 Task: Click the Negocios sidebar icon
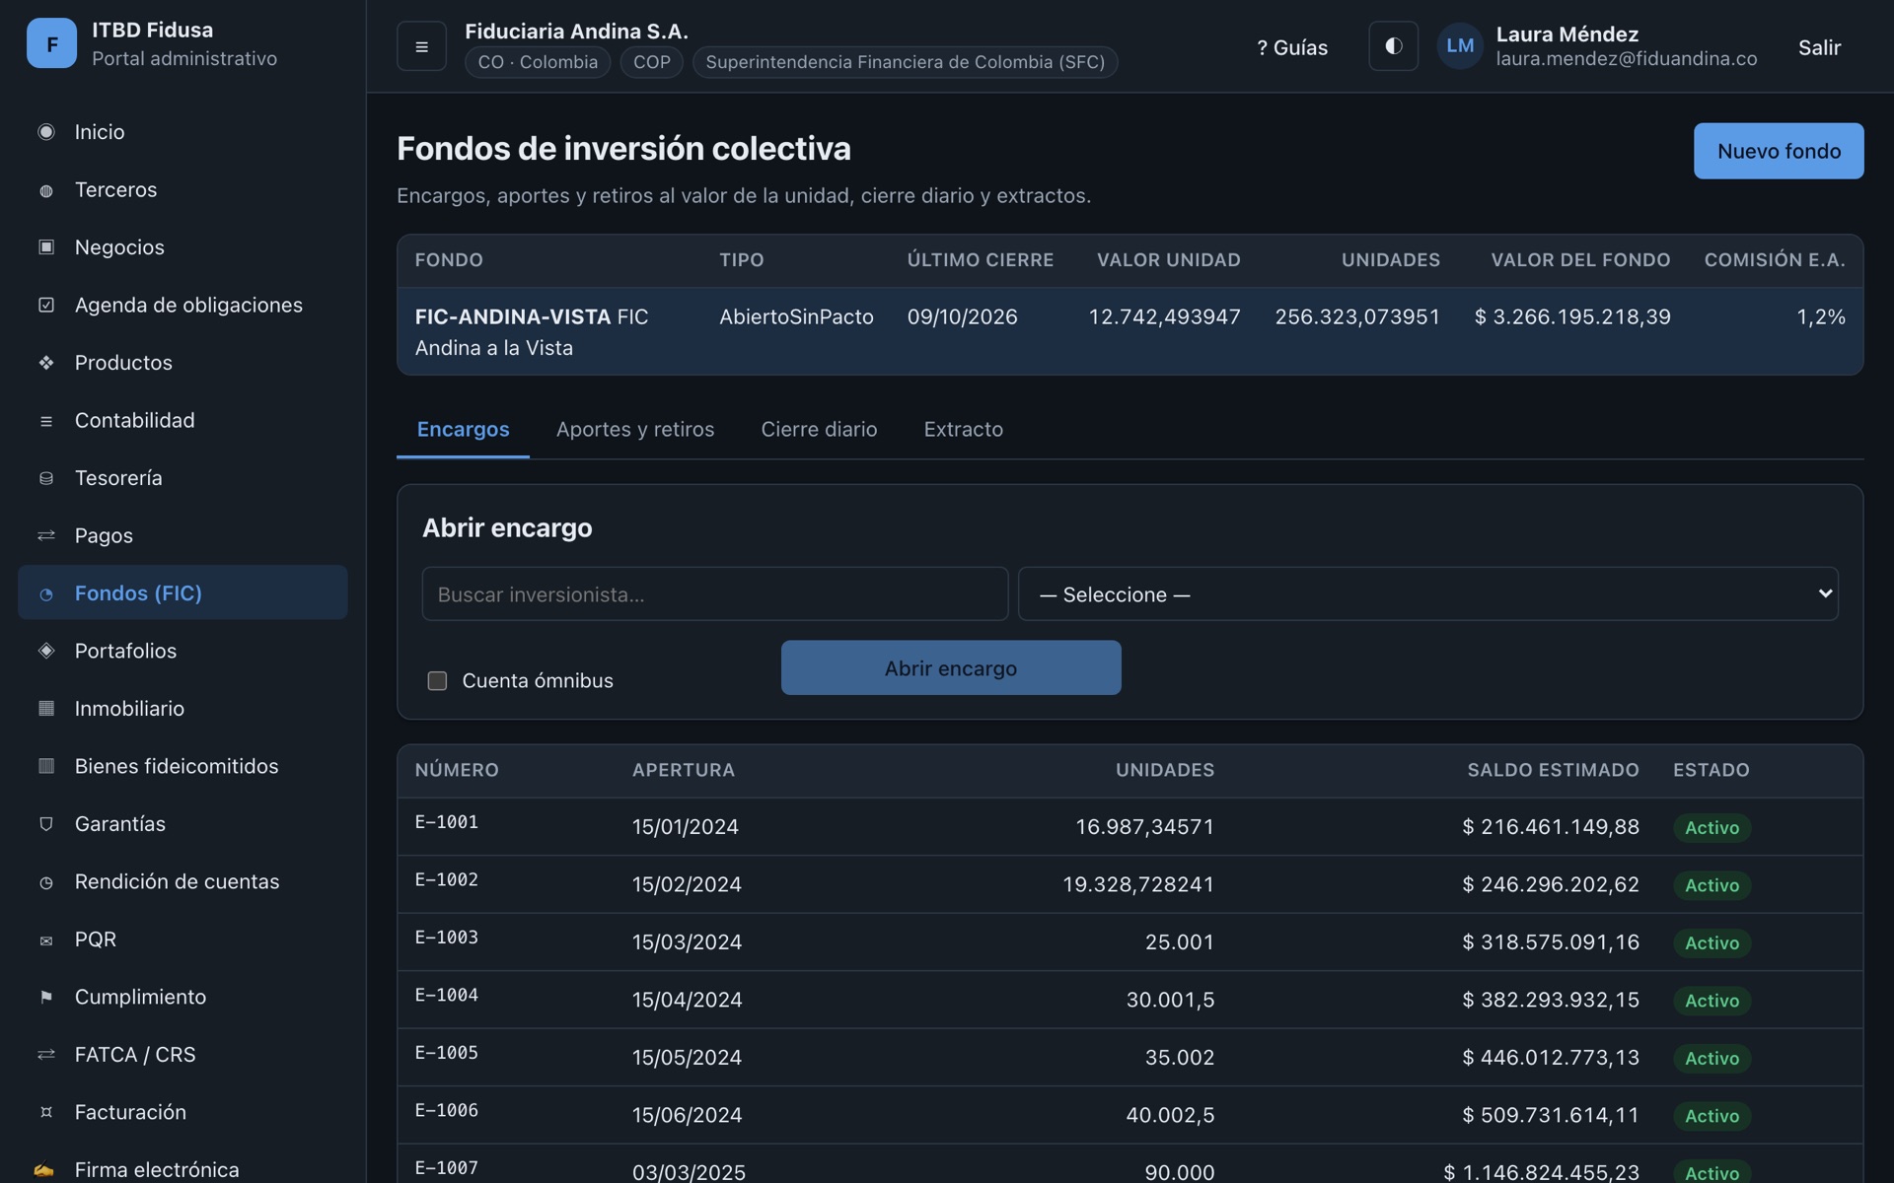(46, 247)
